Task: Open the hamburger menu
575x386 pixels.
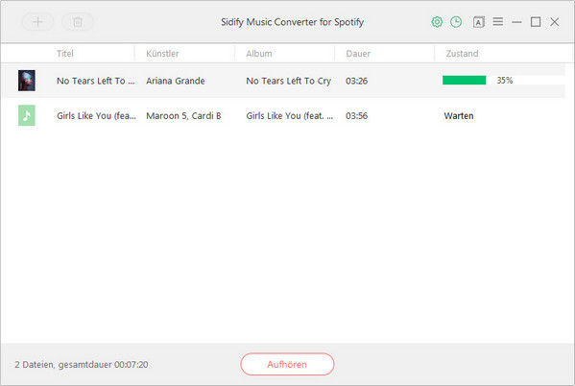Action: point(497,22)
